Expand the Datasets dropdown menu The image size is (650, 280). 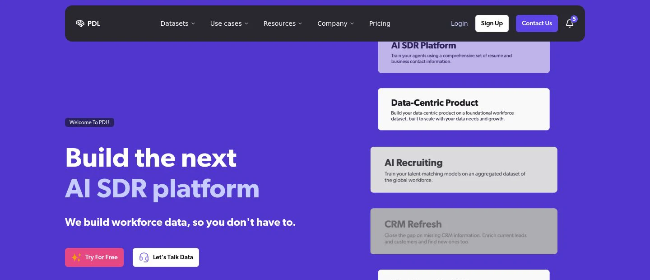[178, 23]
